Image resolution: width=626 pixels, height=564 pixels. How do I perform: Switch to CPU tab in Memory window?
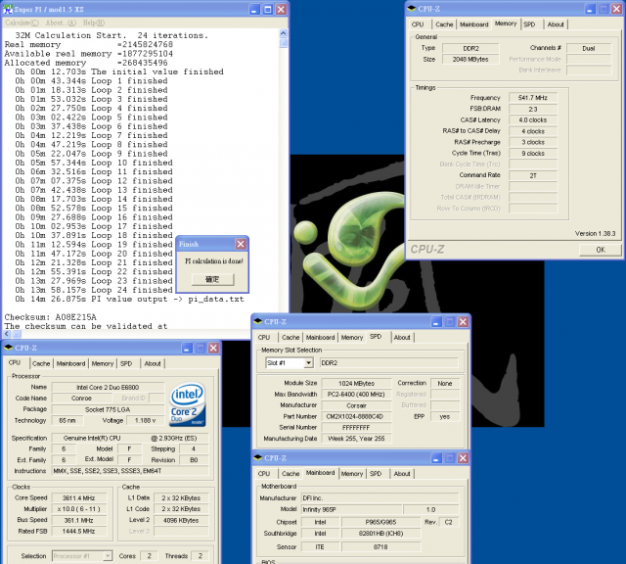click(418, 24)
